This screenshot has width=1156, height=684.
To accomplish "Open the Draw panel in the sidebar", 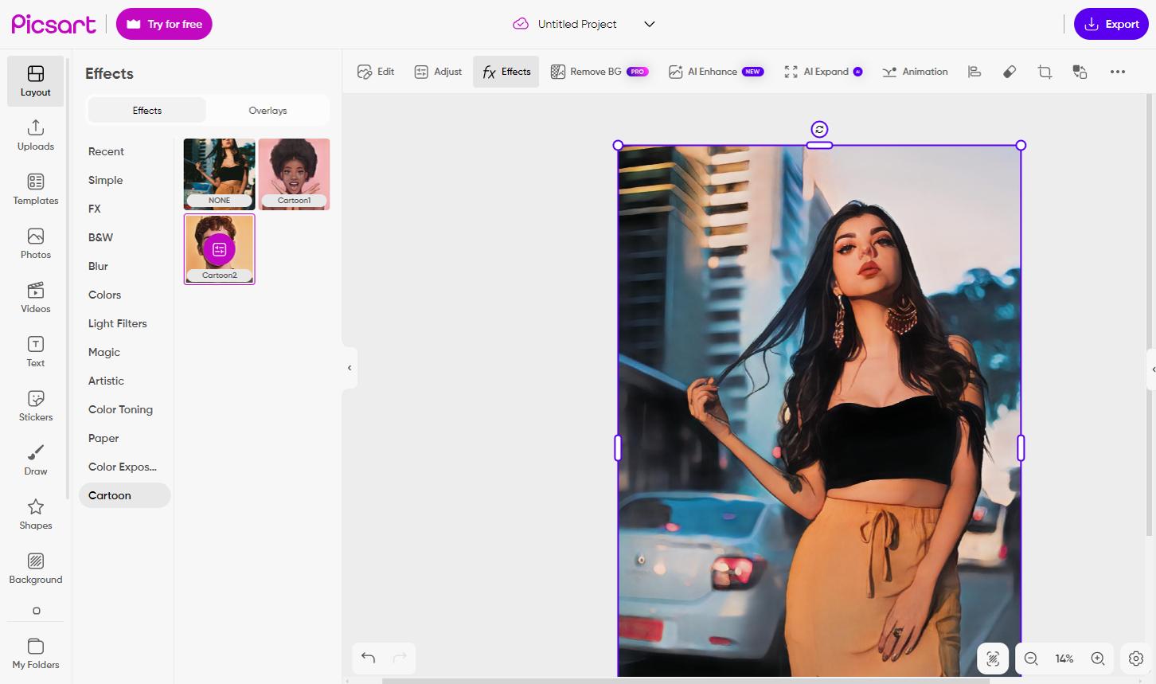I will pyautogui.click(x=35, y=459).
